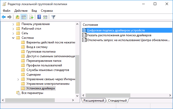This screenshot has height=109, width=173.
Task: Open the Файл menu
Action: [7, 11]
